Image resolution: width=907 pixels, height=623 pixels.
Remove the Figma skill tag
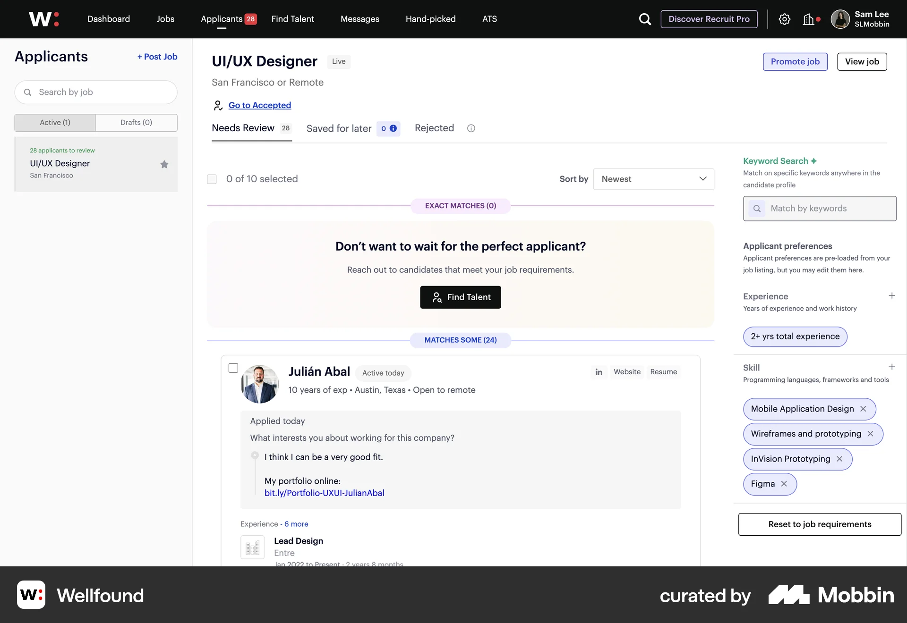coord(784,484)
